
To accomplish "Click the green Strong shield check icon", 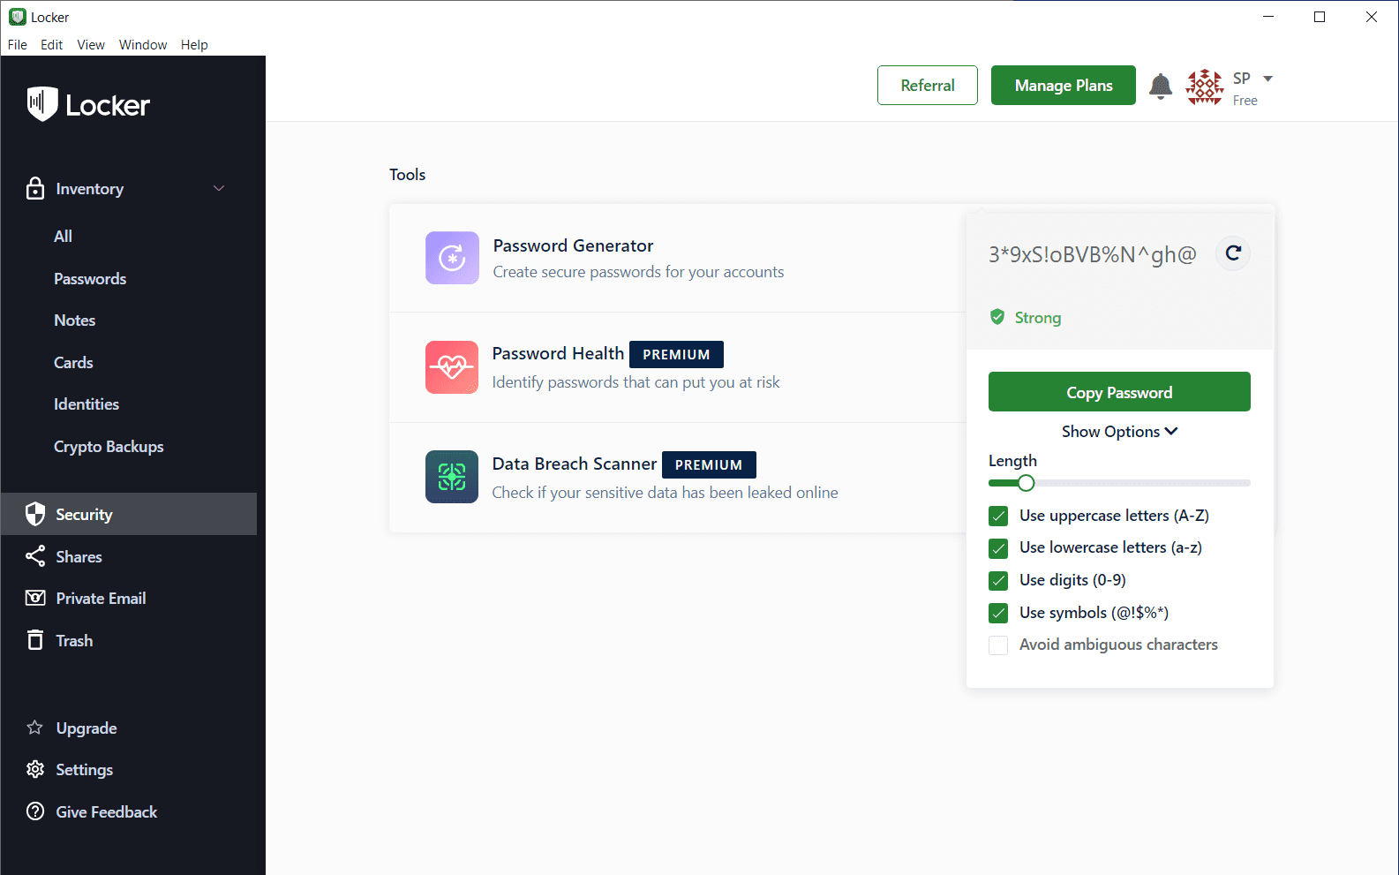I will [x=997, y=317].
